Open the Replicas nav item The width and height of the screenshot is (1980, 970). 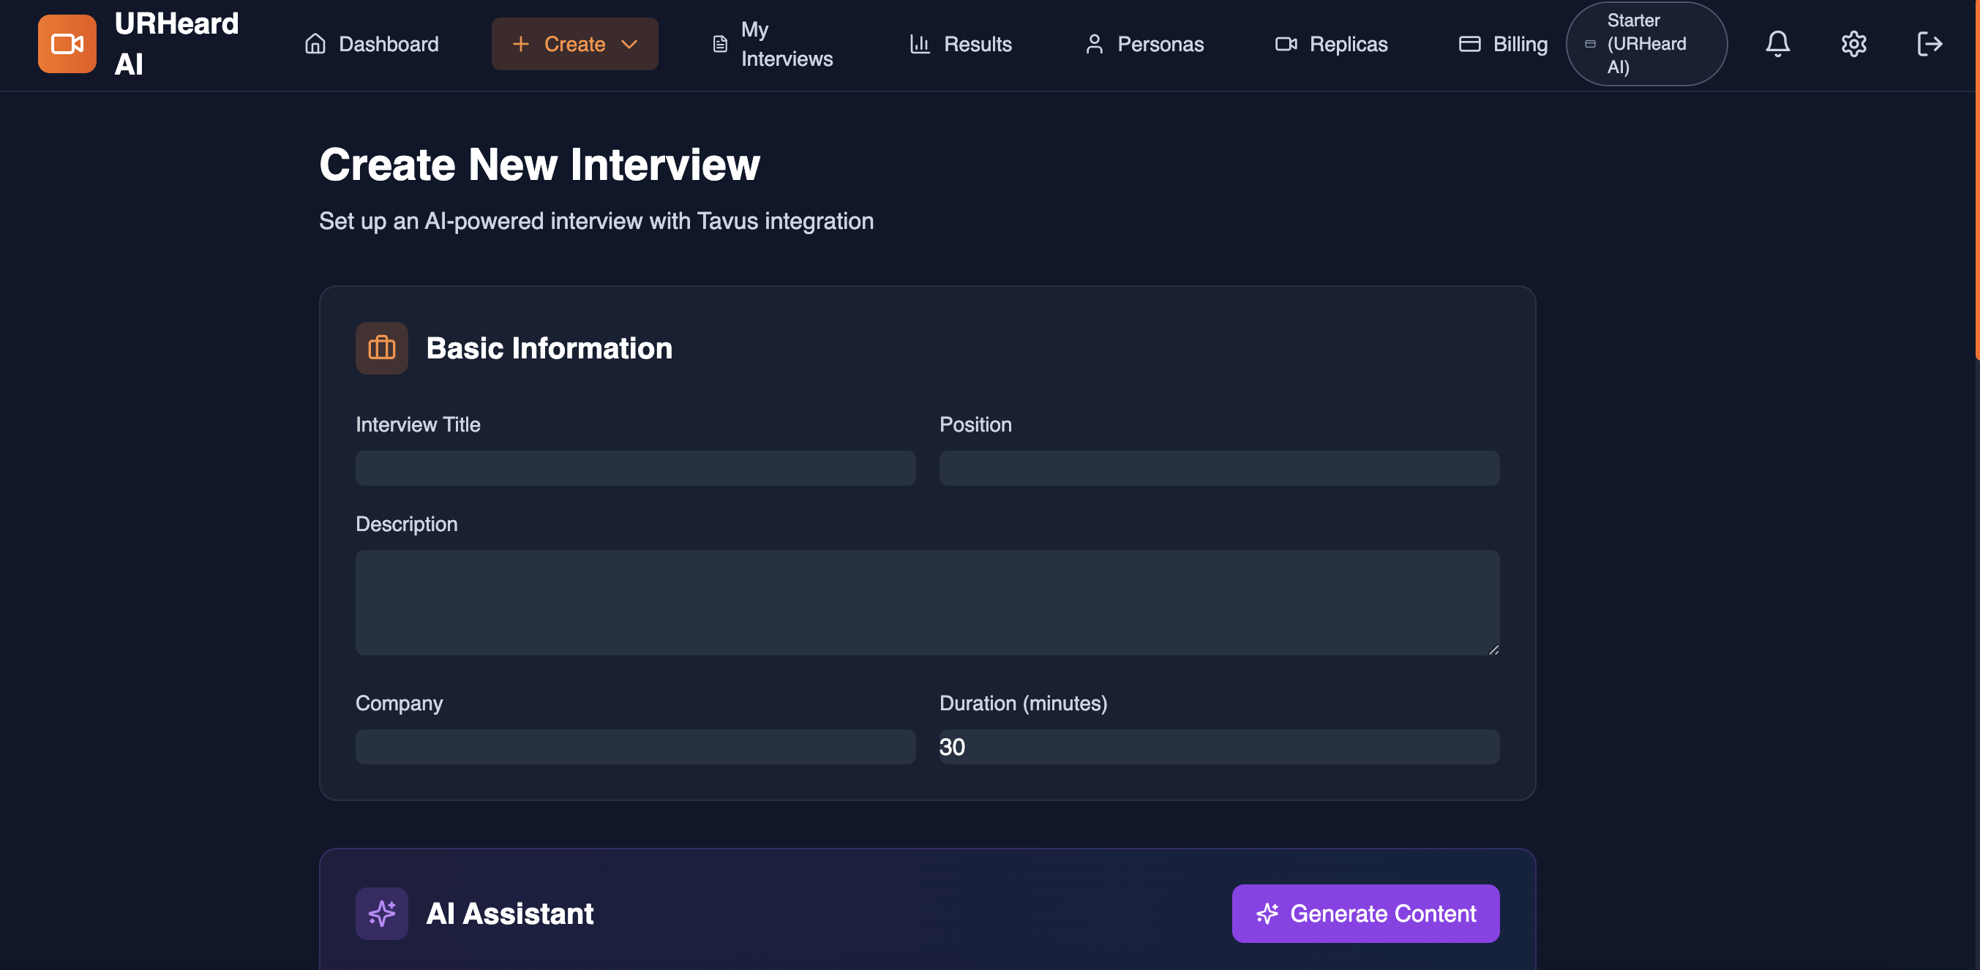click(x=1331, y=44)
